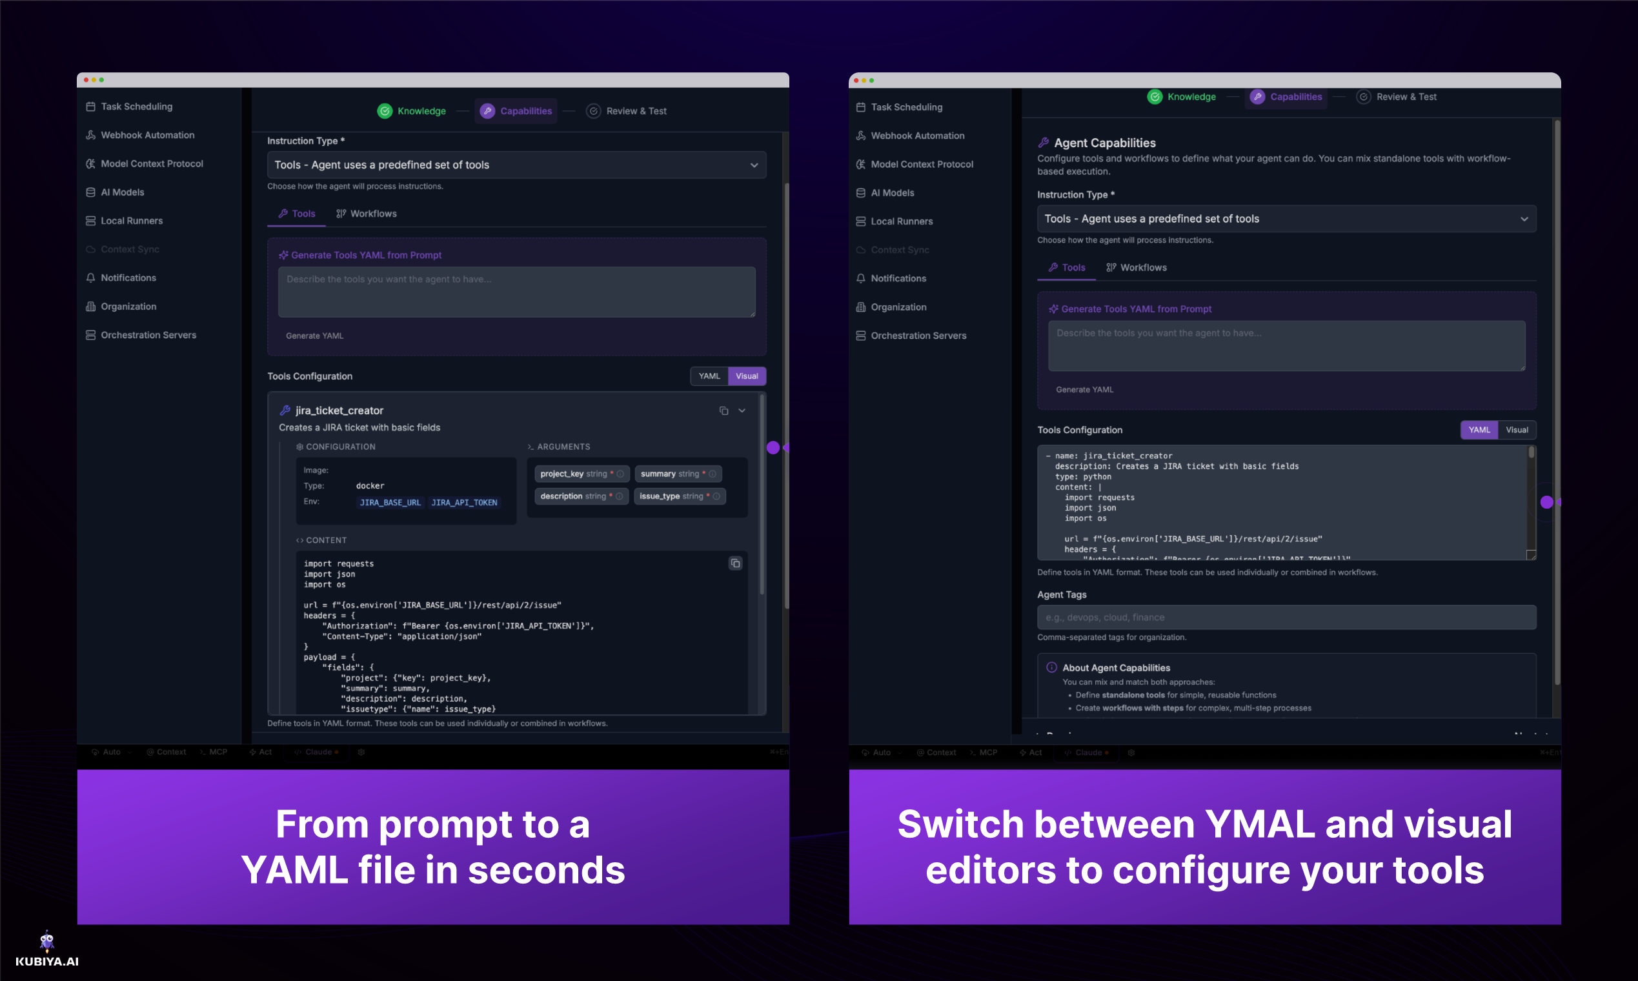The height and width of the screenshot is (981, 1638).
Task: Copy the CONTENT code block
Action: [x=735, y=563]
